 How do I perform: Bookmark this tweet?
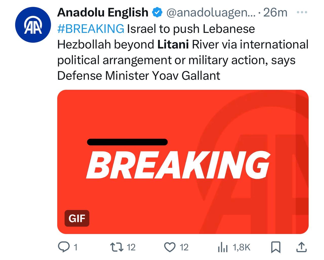[x=276, y=247]
